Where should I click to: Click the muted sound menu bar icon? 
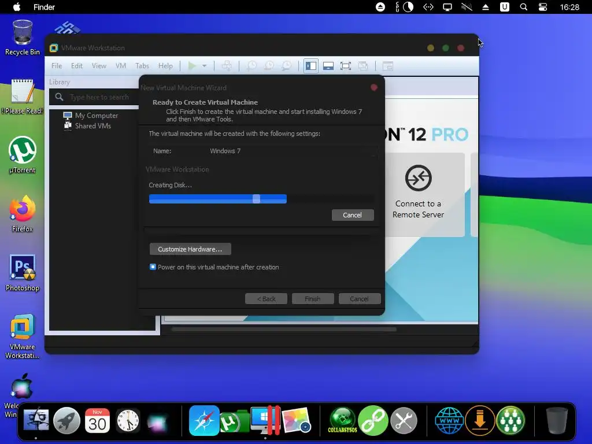pos(467,7)
